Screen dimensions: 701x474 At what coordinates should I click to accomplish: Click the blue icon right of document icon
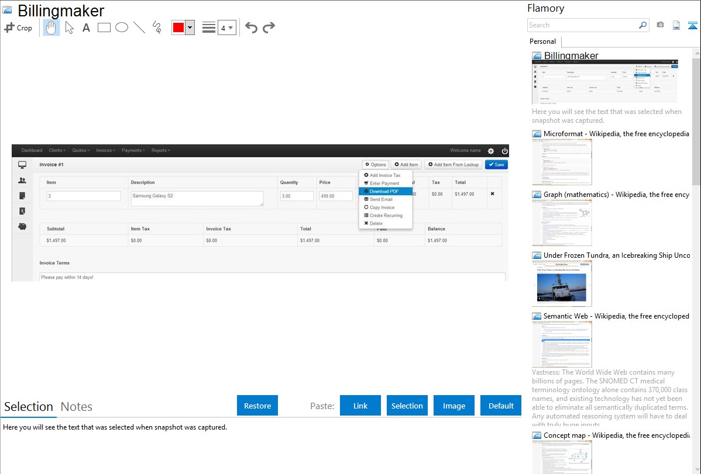pyautogui.click(x=692, y=25)
